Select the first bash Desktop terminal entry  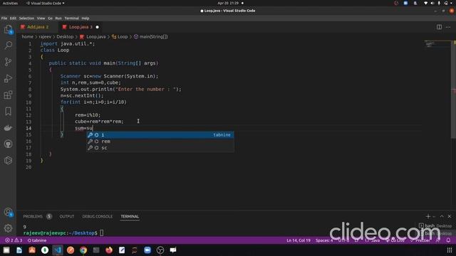(435, 225)
